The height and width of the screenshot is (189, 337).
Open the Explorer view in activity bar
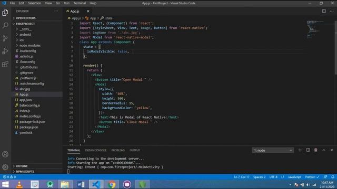tap(5, 13)
